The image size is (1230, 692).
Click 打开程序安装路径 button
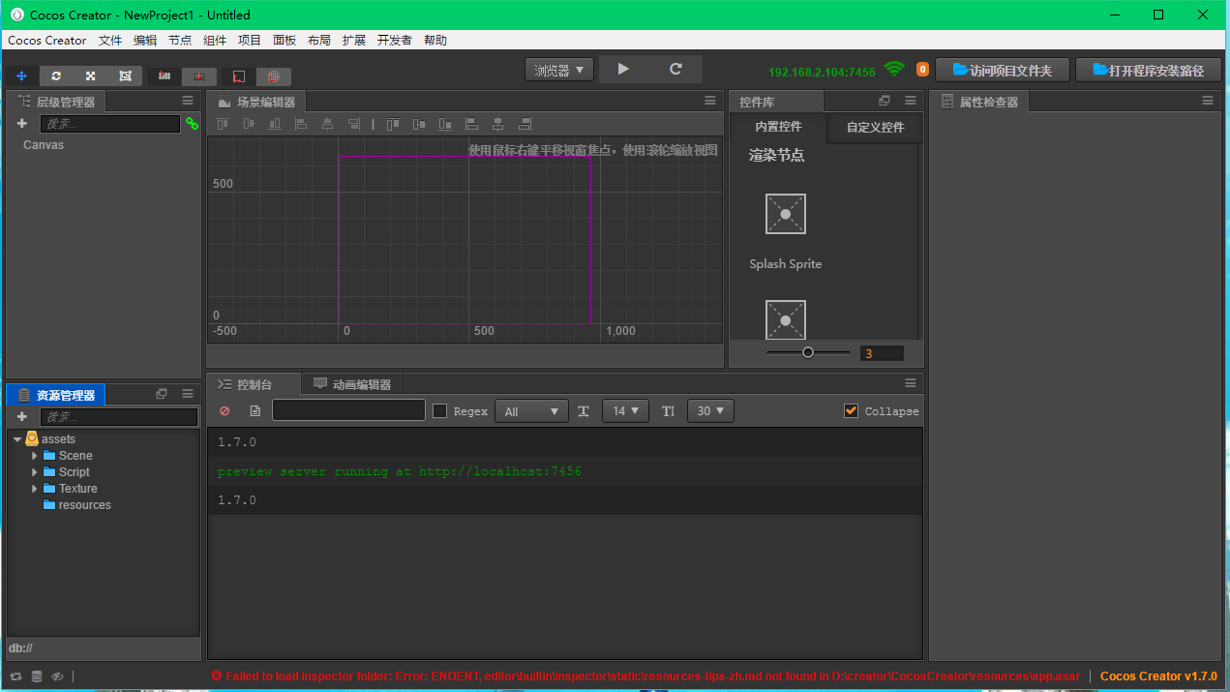[1148, 70]
